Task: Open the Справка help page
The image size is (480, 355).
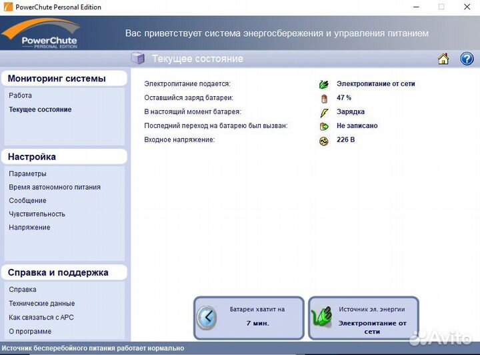Action: (23, 290)
